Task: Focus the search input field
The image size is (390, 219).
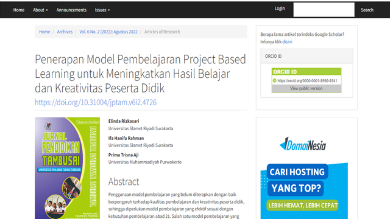Action: click(x=324, y=10)
